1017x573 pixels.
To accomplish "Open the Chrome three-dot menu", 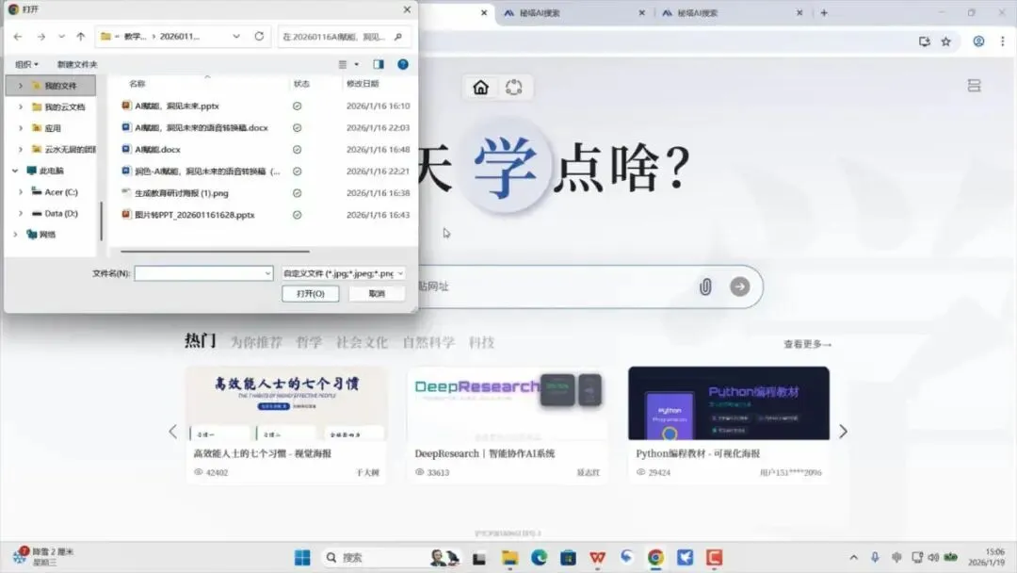I will [x=1003, y=41].
